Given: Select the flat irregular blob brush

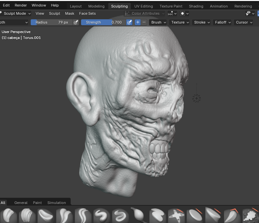Looking at the screenshot, I should click(x=158, y=215).
